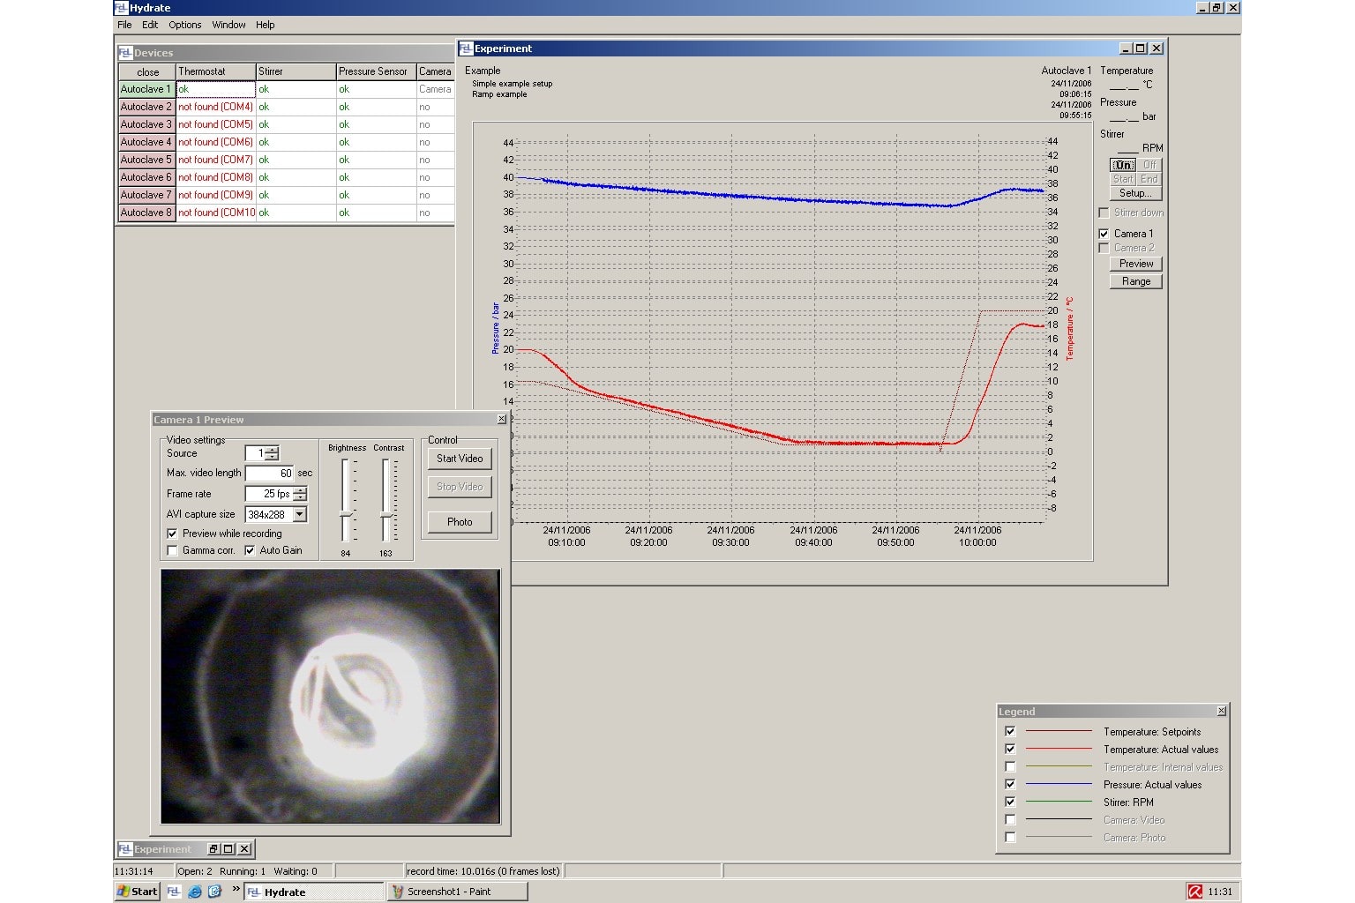Image resolution: width=1355 pixels, height=903 pixels.
Task: Click the Hydrate icon in the quick launch bar
Action: (174, 892)
